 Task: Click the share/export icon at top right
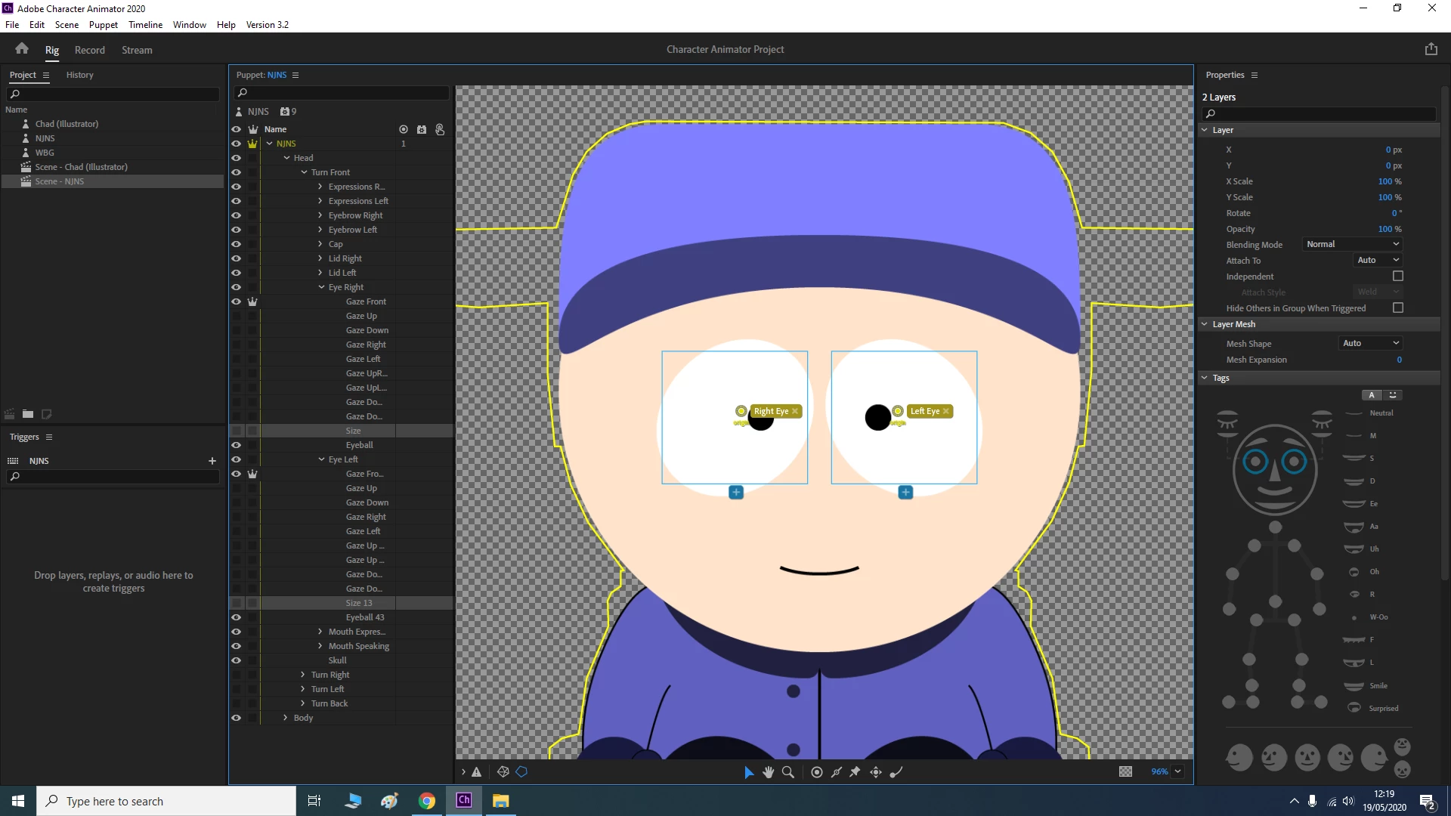[1431, 49]
